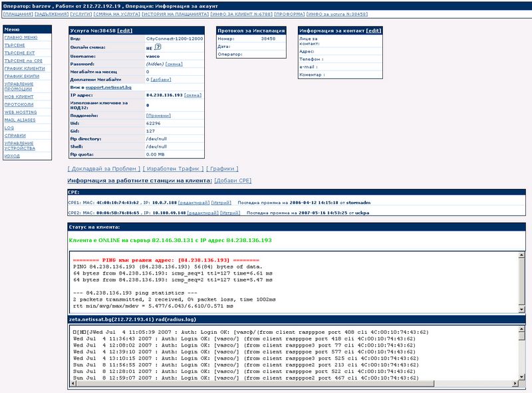This screenshot has height=393, width=532.
Task: Click Промени link for Поддомейн
Action: [158, 116]
